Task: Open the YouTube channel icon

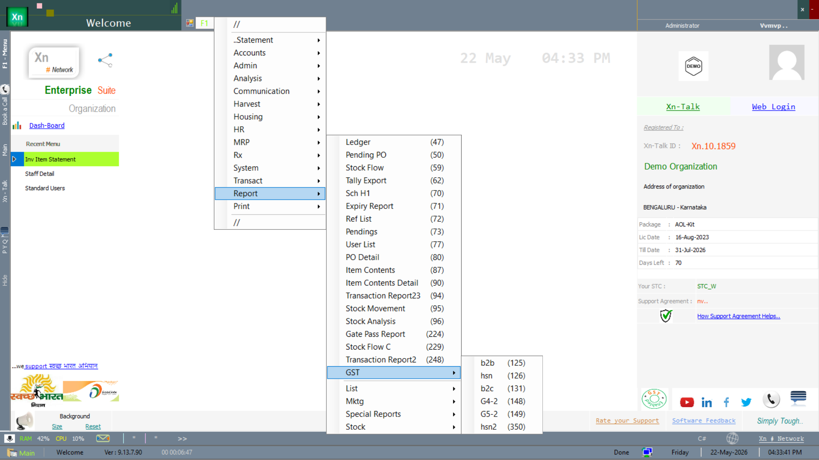Action: (687, 402)
